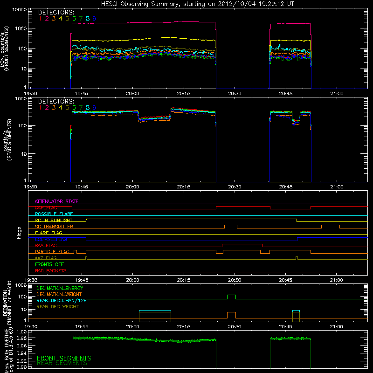The width and height of the screenshot is (373, 373).
Task: Select the FRONTS_OFF flag label
Action: (x=49, y=264)
